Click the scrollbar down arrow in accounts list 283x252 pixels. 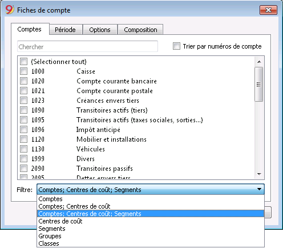click(x=259, y=174)
